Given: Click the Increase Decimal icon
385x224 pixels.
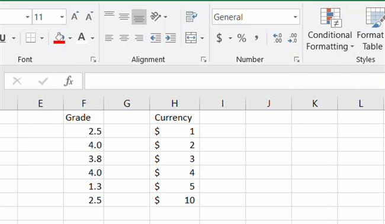Looking at the screenshot, I should 278,38.
